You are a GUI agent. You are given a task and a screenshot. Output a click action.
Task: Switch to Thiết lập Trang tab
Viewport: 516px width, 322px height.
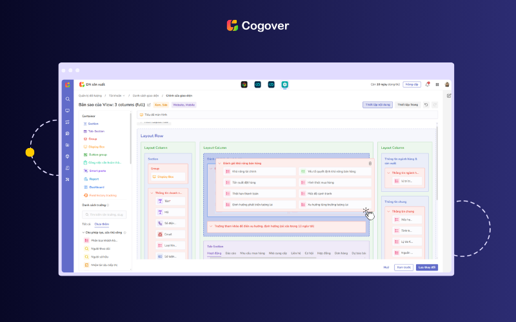coord(407,104)
